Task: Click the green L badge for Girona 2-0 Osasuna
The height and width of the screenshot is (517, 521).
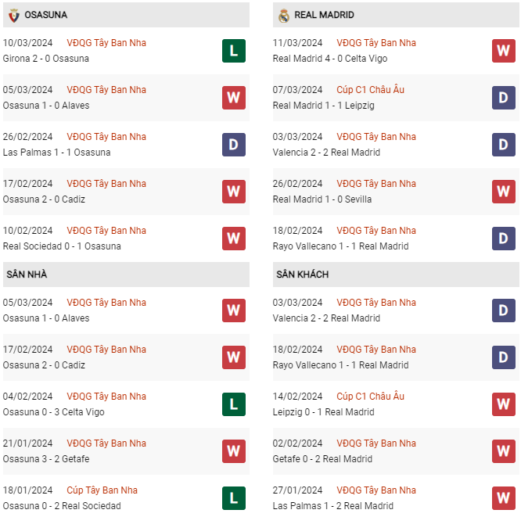Action: 234,51
